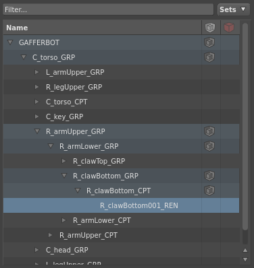
Task: Select the C_key_GRP item
Action: click(x=65, y=116)
